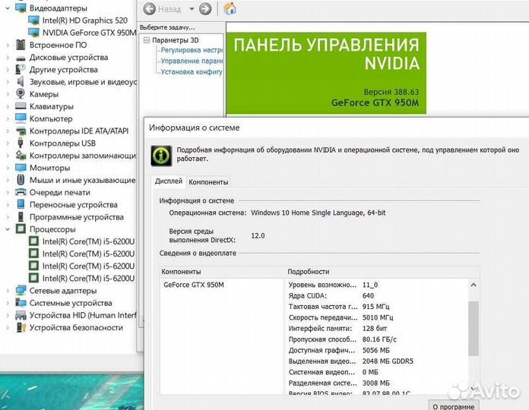This screenshot has width=529, height=410.
Task: Open Управление параметрами 3D link
Action: (192, 61)
